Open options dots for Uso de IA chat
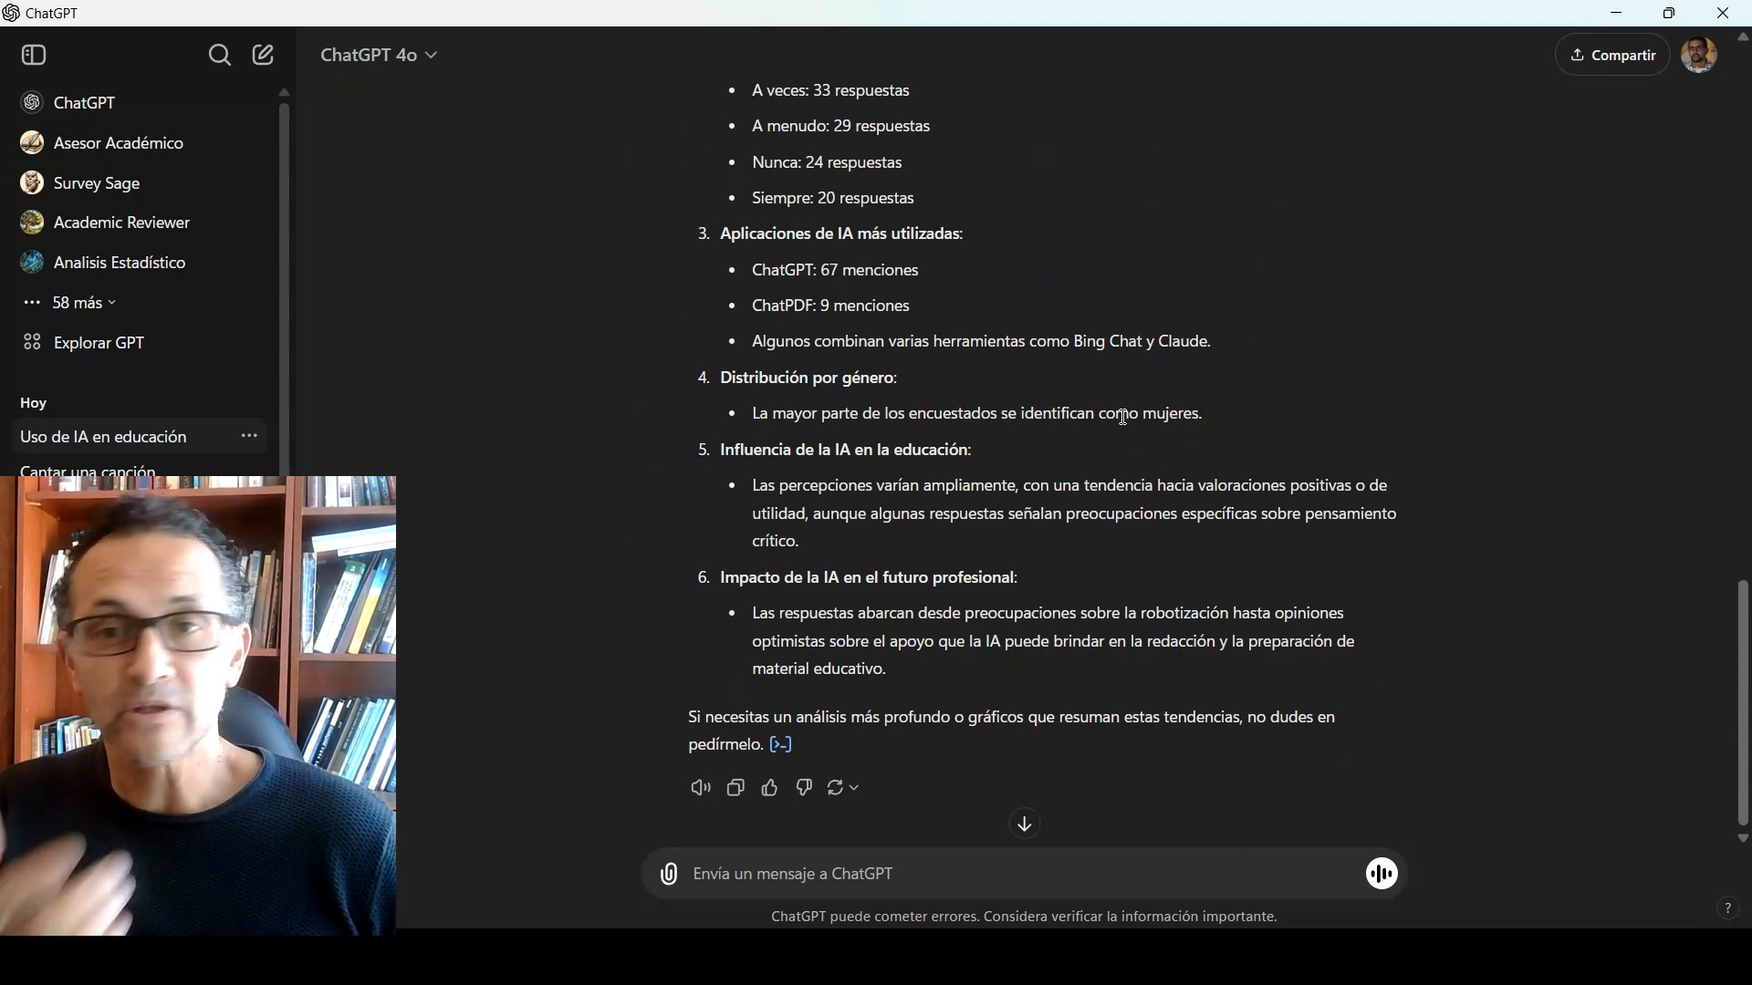 click(x=249, y=436)
